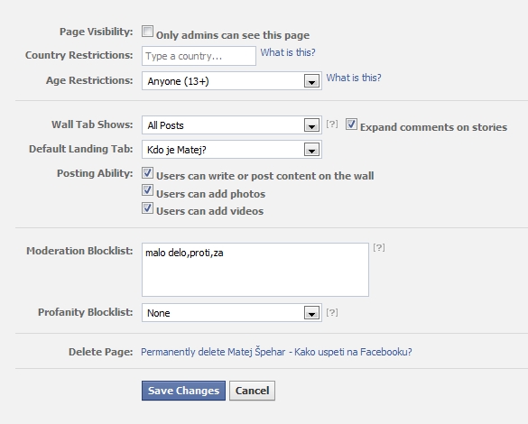528x424 pixels.
Task: Click the help icon beside Profanity Blocklist
Action: 331,313
